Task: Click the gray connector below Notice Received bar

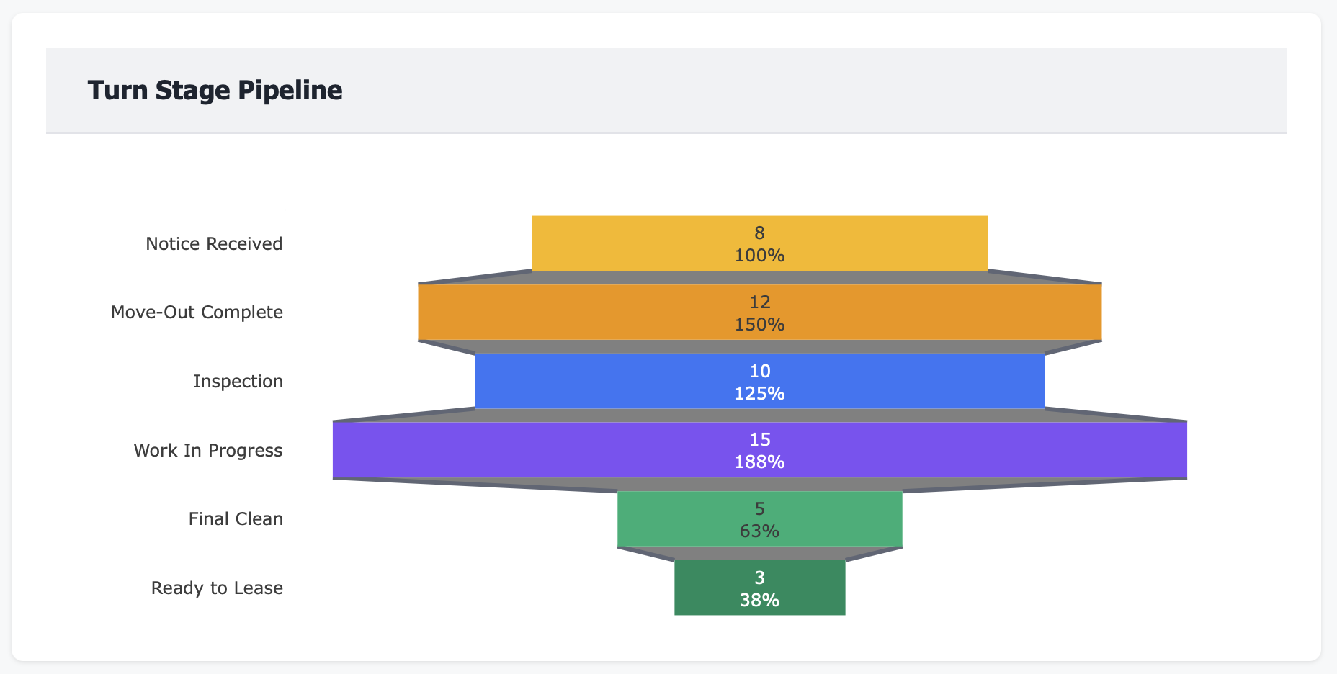Action: [760, 278]
